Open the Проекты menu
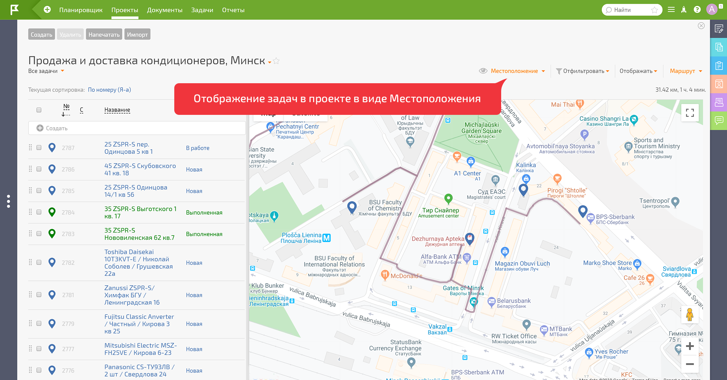The width and height of the screenshot is (727, 380). (125, 10)
